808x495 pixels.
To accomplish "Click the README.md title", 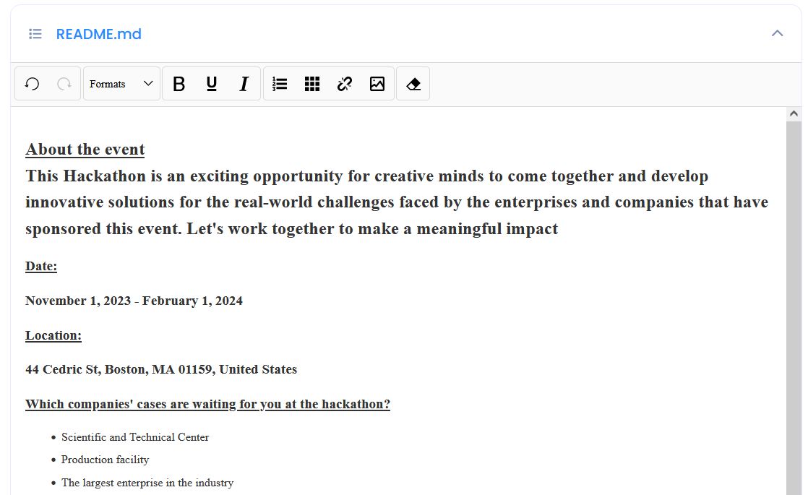I will point(99,34).
